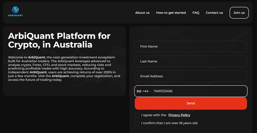The height and width of the screenshot is (133, 257).
Task: Click the red Send button
Action: [x=191, y=103]
